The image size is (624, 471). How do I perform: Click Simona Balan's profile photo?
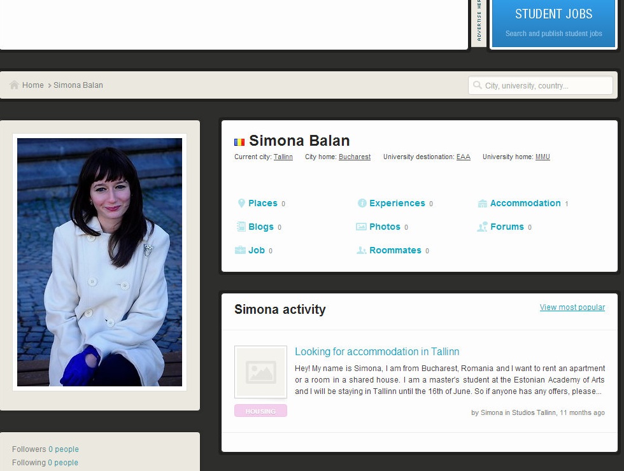tap(99, 262)
